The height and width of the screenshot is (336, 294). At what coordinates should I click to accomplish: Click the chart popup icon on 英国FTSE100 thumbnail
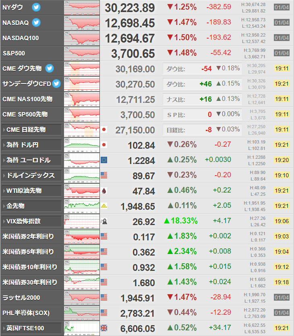click(67, 324)
